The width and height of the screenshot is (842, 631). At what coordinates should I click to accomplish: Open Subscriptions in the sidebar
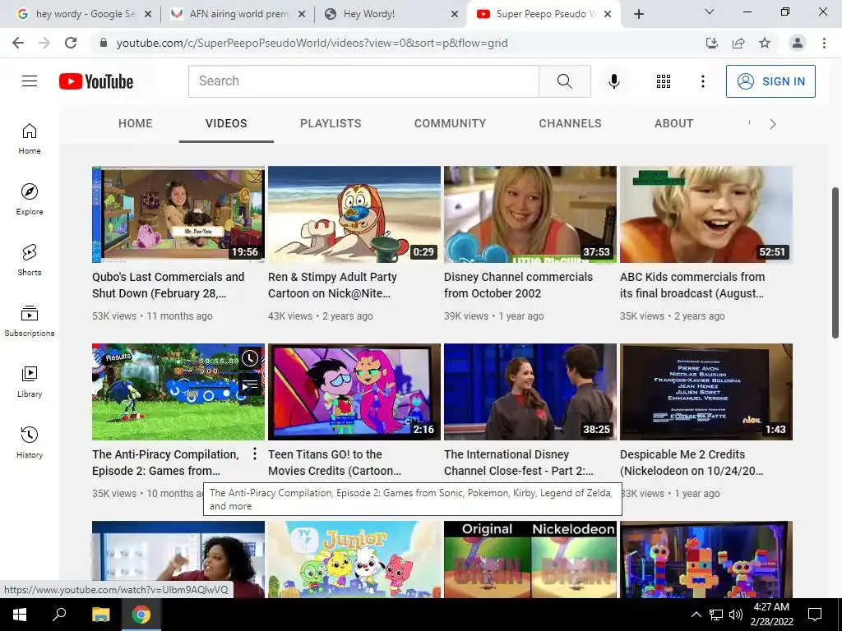point(30,321)
